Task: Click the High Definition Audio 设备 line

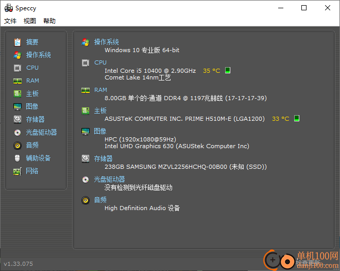Action: point(142,208)
